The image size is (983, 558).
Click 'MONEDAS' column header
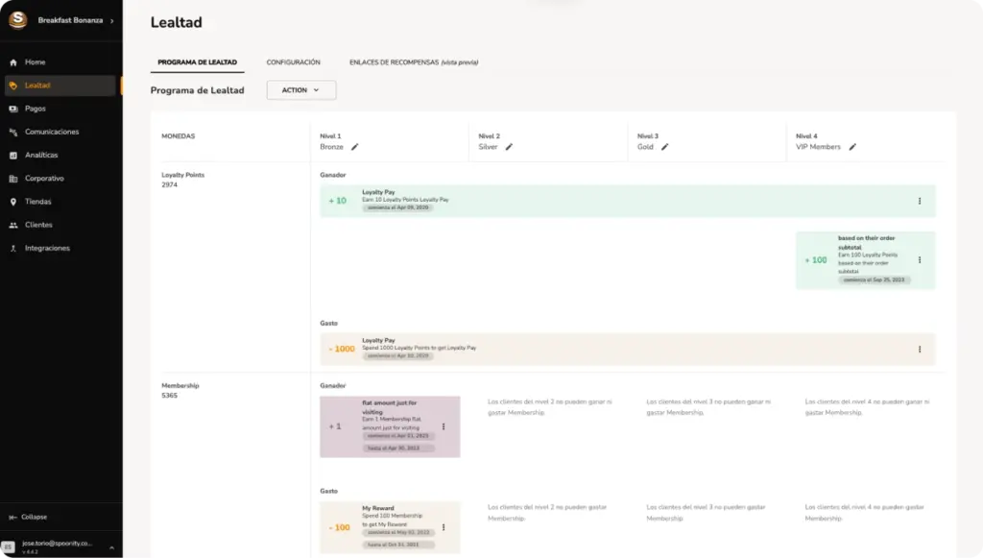179,136
